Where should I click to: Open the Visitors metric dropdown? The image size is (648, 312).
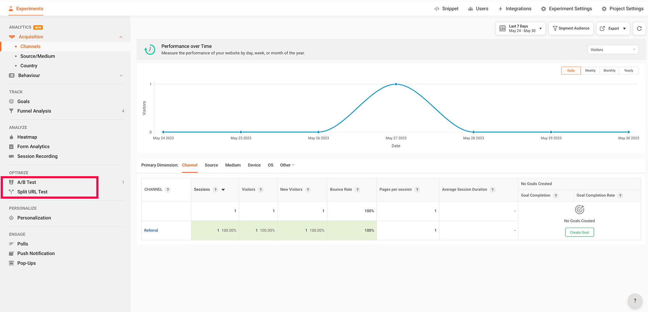pos(613,50)
